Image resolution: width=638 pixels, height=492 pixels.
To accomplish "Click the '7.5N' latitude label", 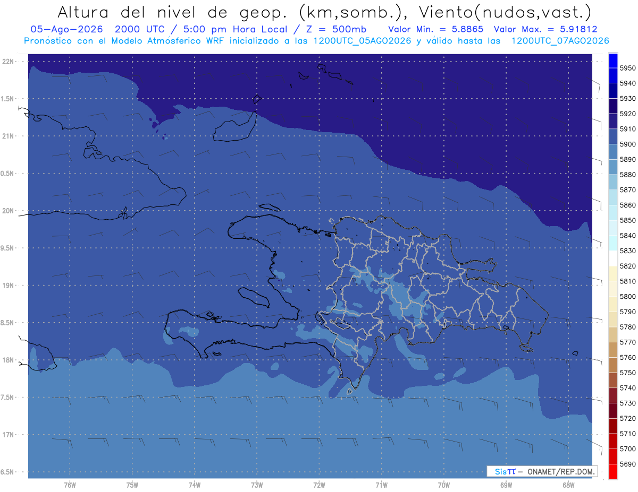I will 8,398.
